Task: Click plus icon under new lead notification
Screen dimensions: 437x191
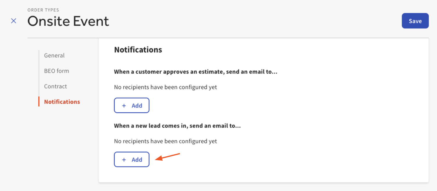Action: [x=124, y=160]
